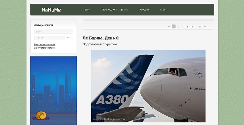This screenshot has height=125, width=244.
Task: Open the Доки menu item
Action: tap(87, 10)
